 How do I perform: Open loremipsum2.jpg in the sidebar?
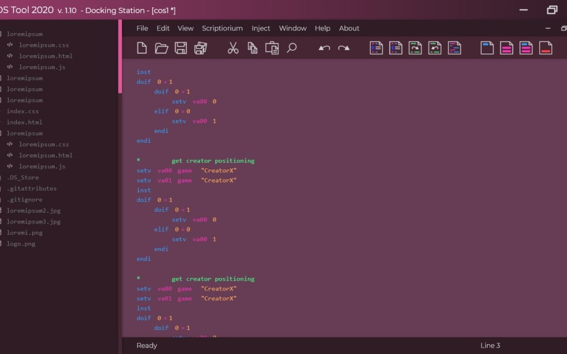[x=33, y=211]
